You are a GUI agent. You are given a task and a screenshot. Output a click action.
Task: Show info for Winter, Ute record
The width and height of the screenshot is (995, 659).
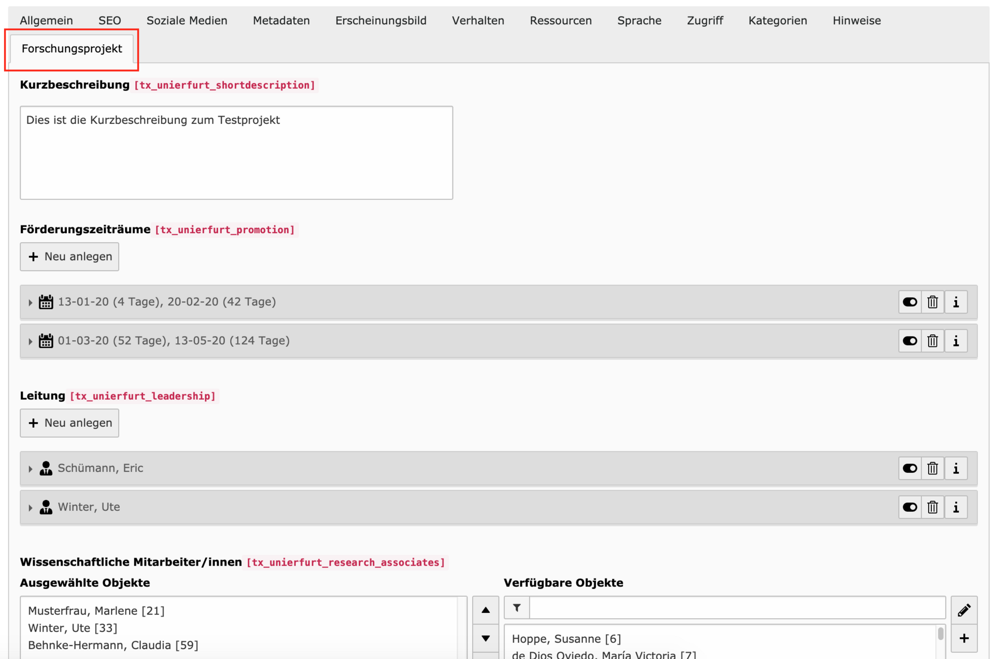click(956, 507)
